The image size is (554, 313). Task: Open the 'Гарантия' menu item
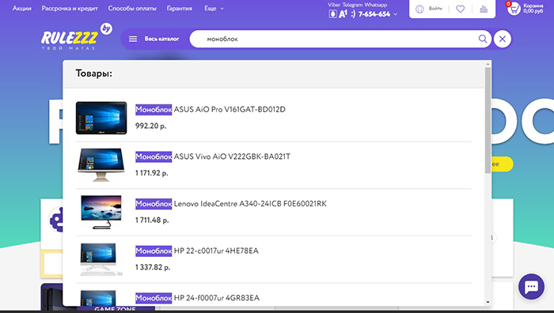pyautogui.click(x=180, y=8)
